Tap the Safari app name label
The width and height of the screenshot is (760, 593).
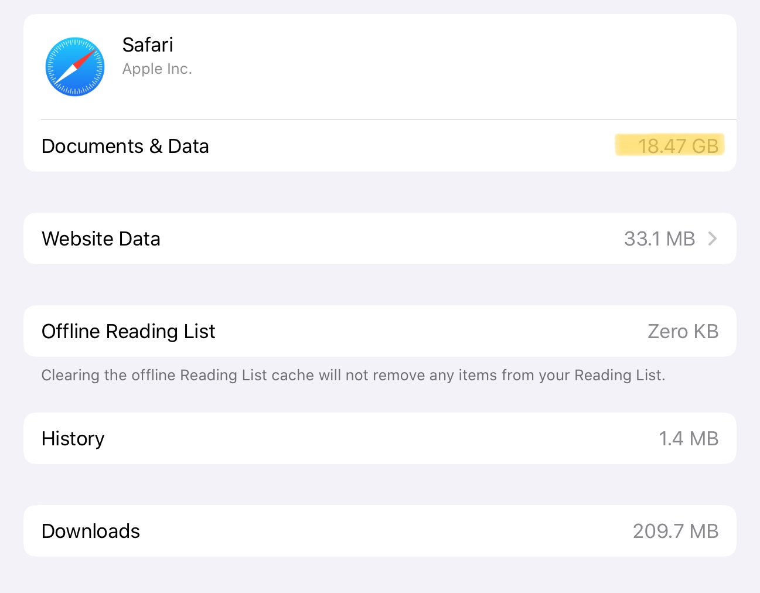148,45
